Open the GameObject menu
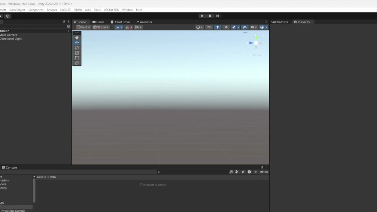The image size is (377, 212). [x=17, y=10]
